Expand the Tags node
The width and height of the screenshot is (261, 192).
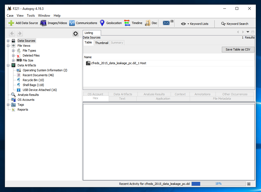pyautogui.click(x=8, y=105)
